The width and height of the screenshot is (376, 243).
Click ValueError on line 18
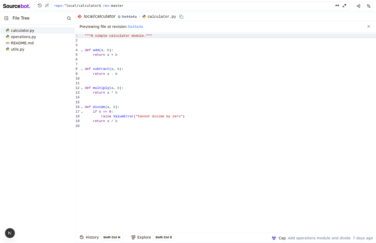tap(123, 116)
